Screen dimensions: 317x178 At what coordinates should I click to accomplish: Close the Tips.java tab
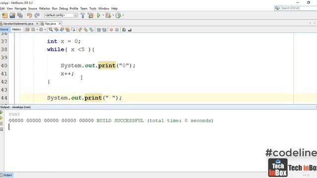59,24
